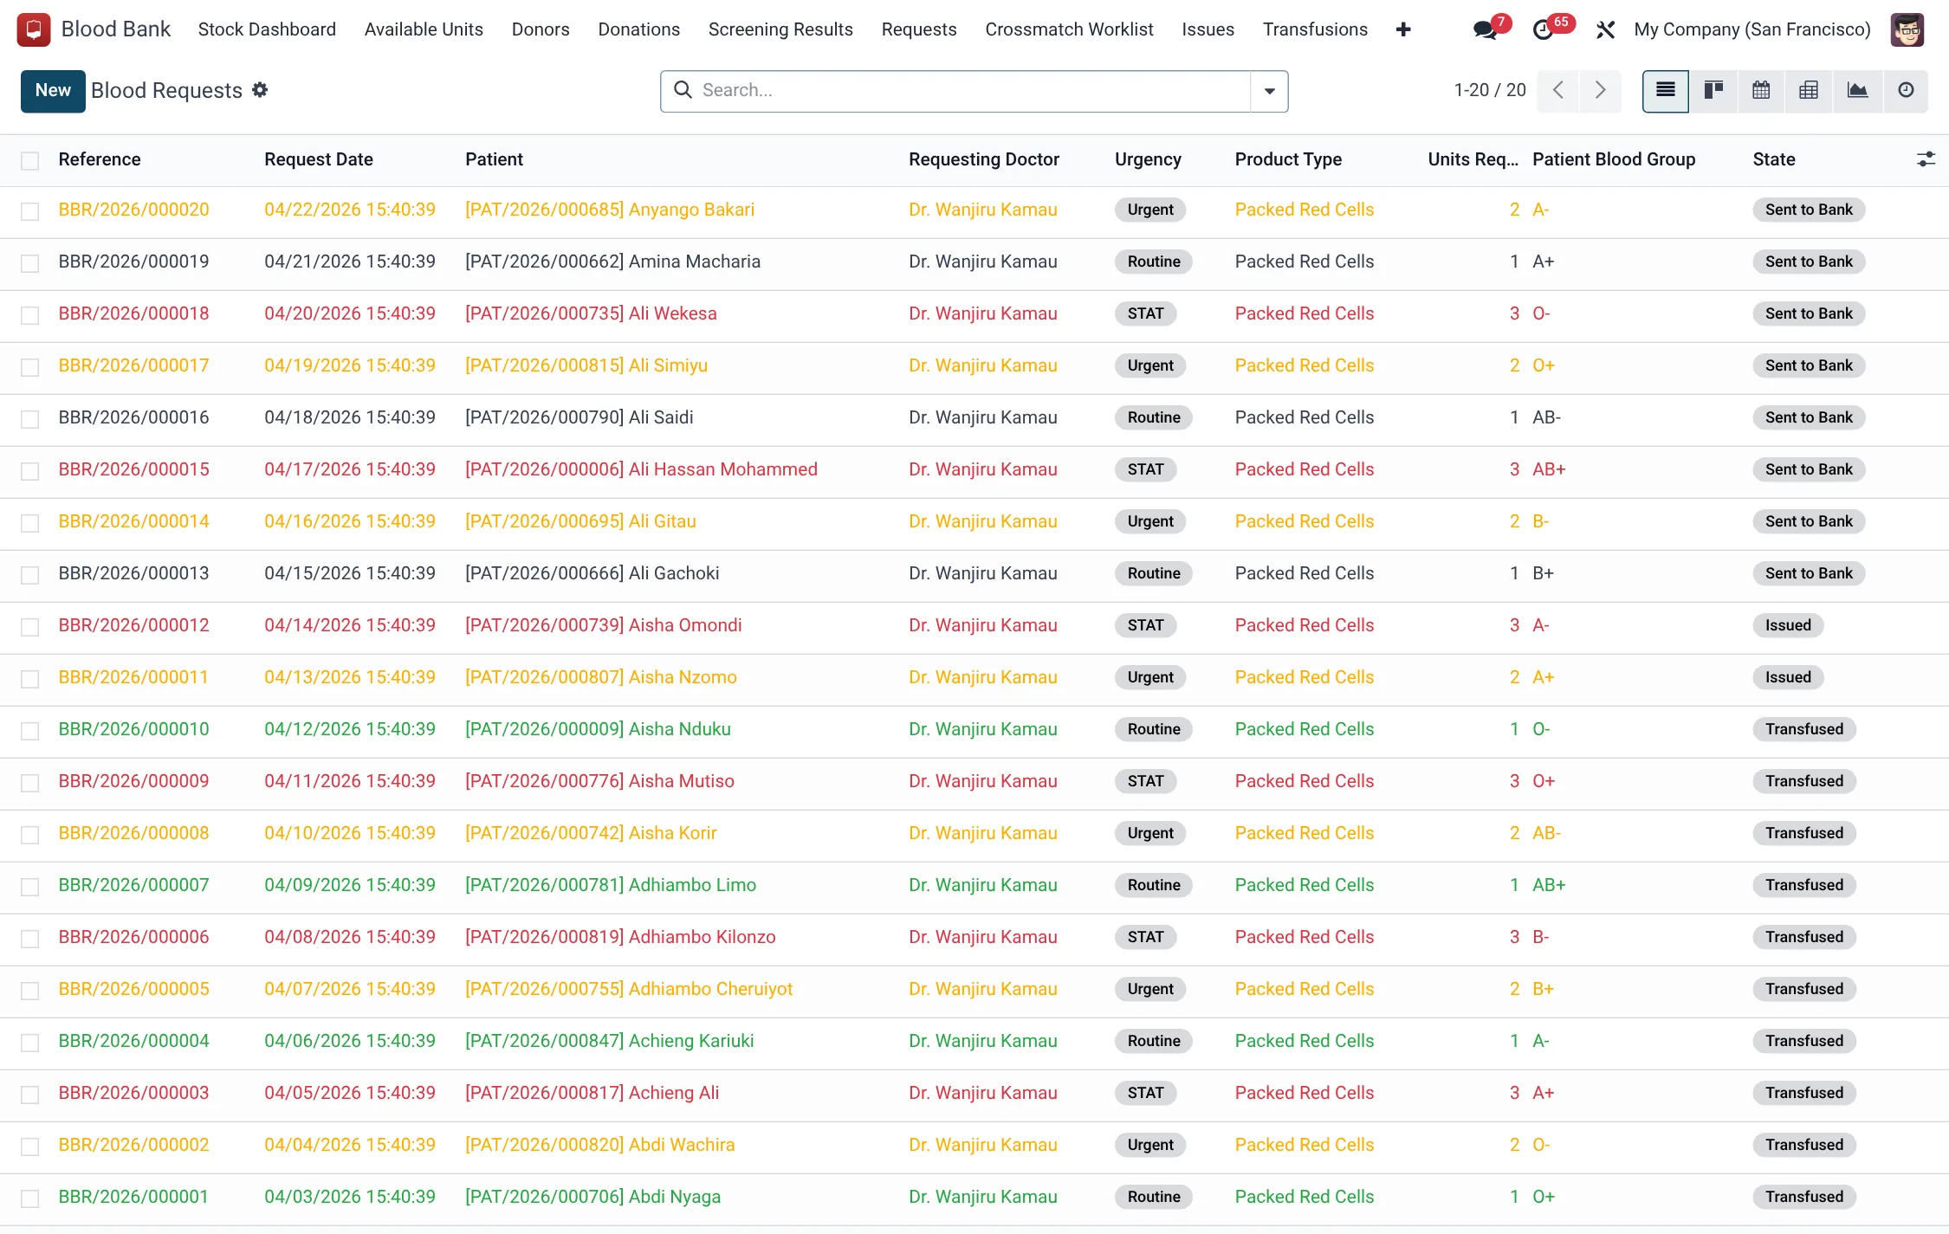Open the user avatar menu
Screen dimensions: 1949x1234
(x=1907, y=29)
